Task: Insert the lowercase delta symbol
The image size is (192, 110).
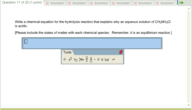Action: 98,59
